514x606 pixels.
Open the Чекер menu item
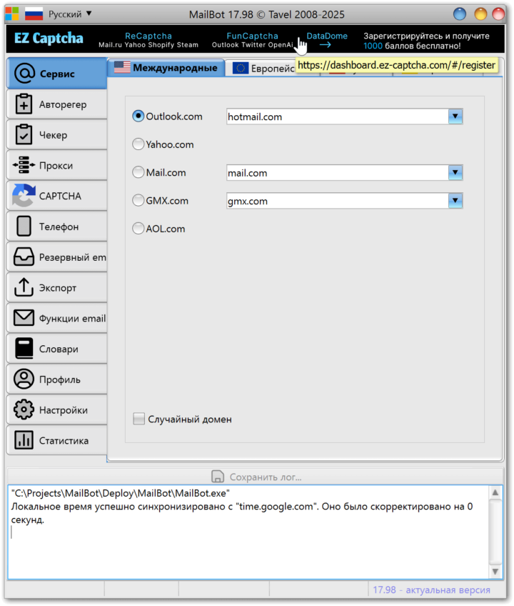57,134
